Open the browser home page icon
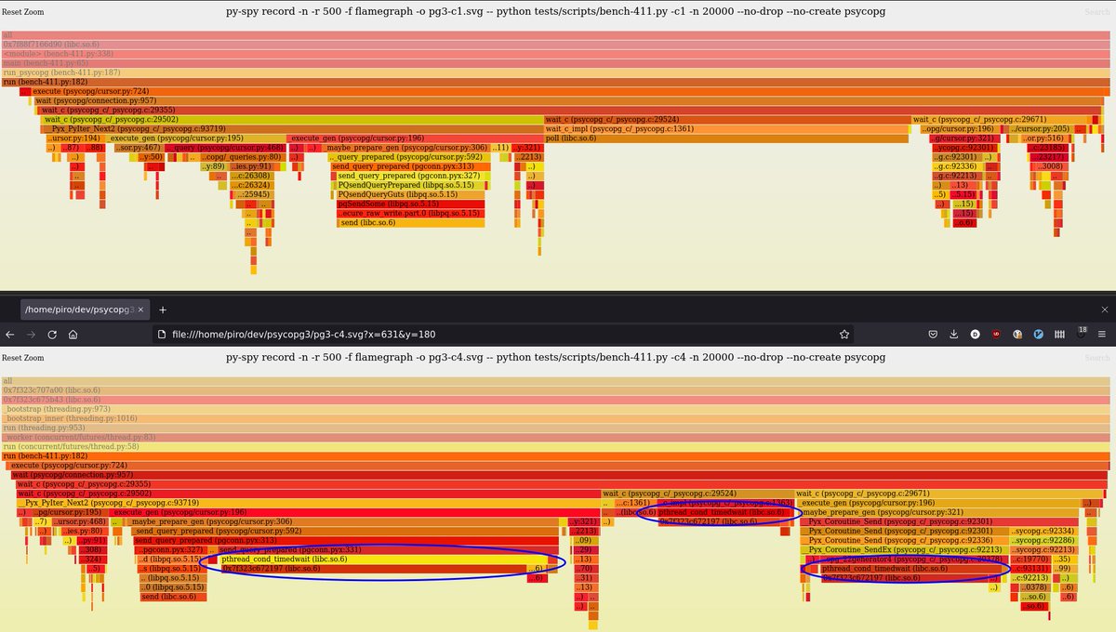 point(72,334)
